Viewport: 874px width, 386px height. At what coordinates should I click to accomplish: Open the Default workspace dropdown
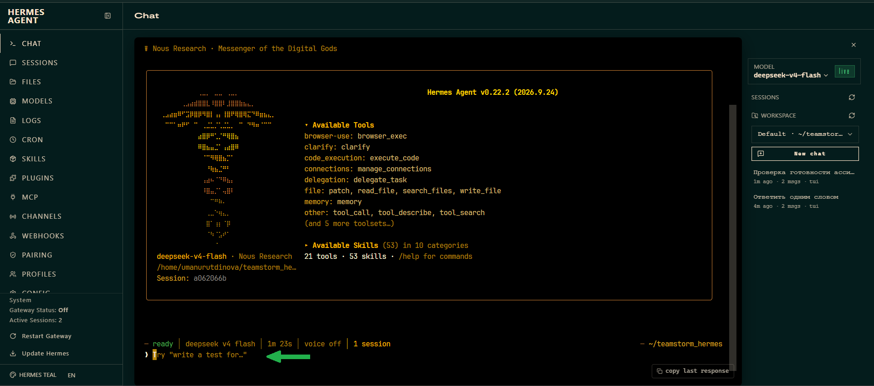point(805,134)
